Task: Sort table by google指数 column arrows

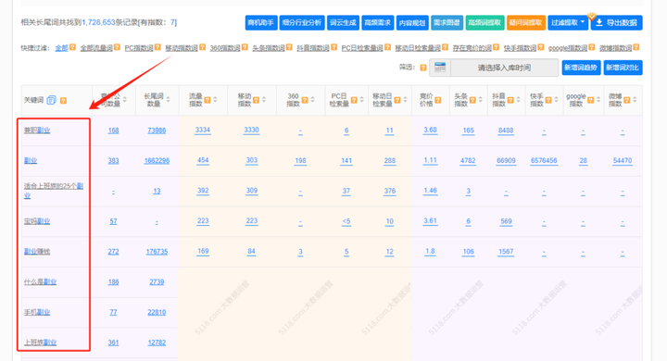Action: [598, 99]
